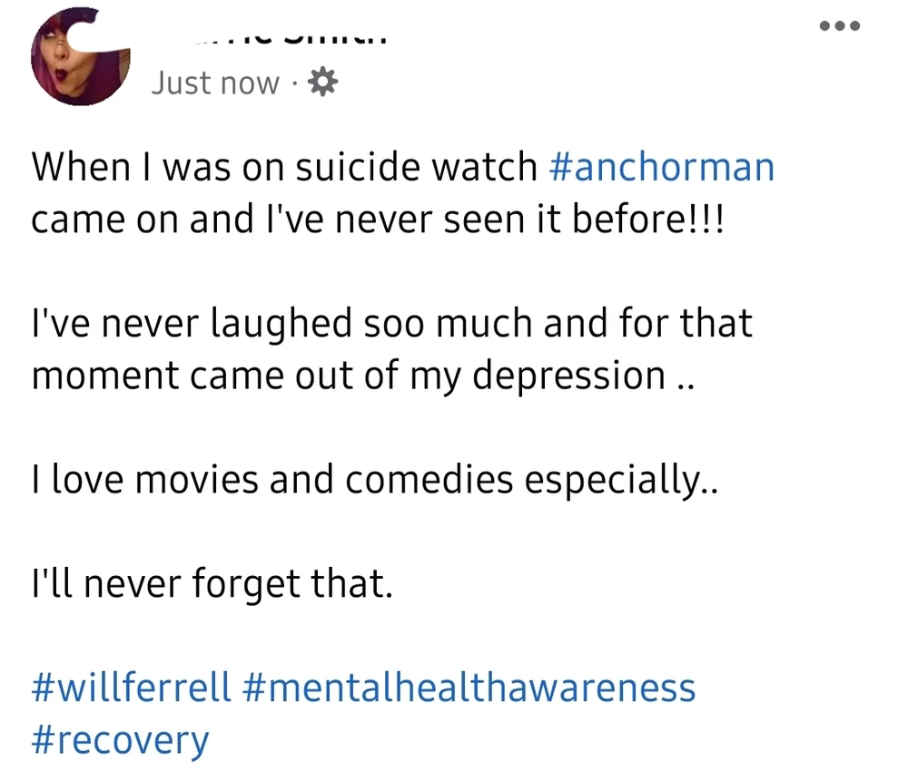
Task: Click the partially hidden poster name
Action: (x=292, y=40)
